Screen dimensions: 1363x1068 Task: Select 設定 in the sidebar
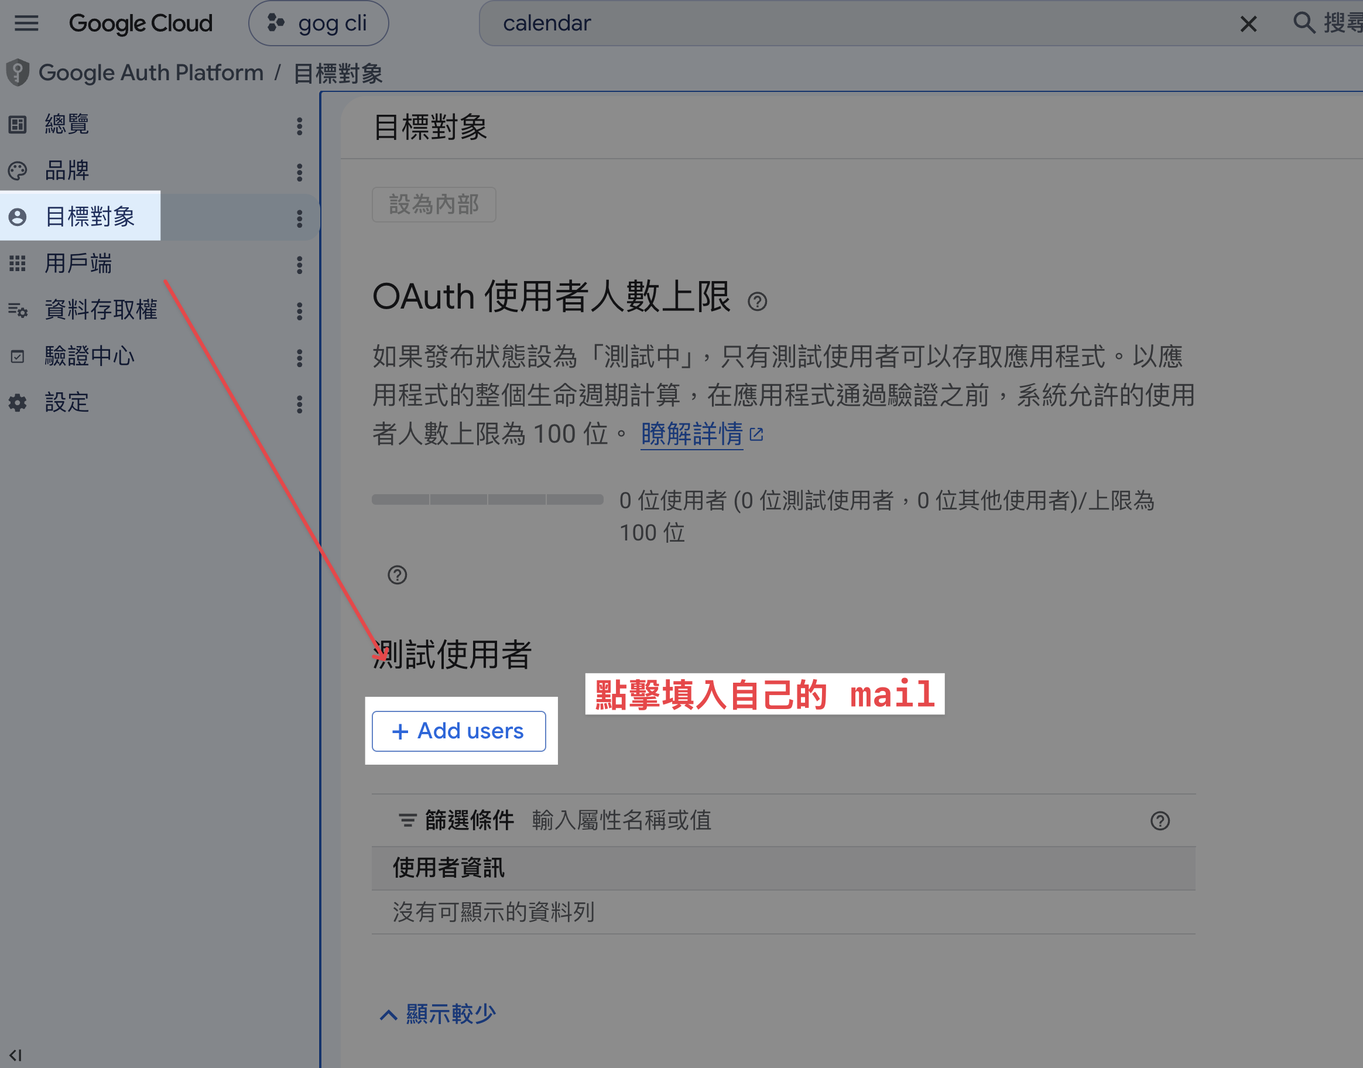67,402
